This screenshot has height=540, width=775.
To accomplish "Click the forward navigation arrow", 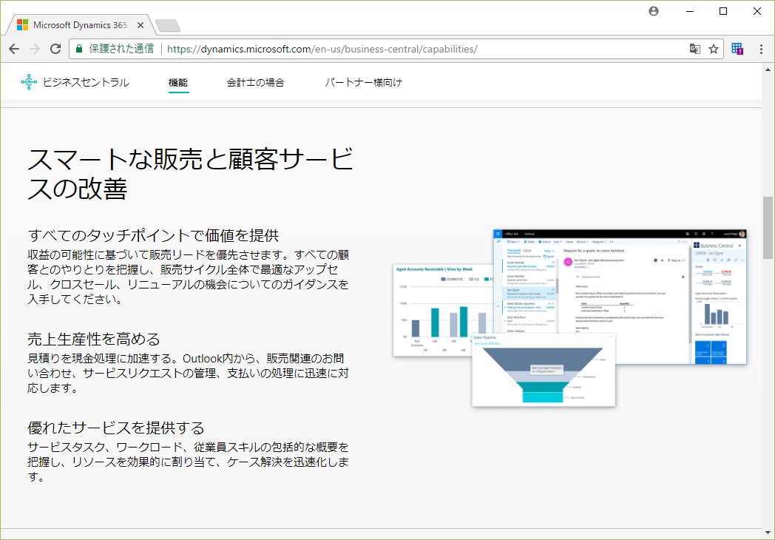I will pos(35,49).
